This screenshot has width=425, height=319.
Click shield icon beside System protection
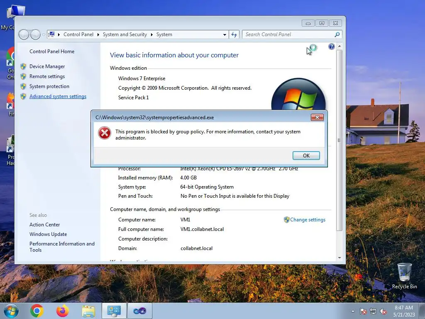pyautogui.click(x=23, y=86)
